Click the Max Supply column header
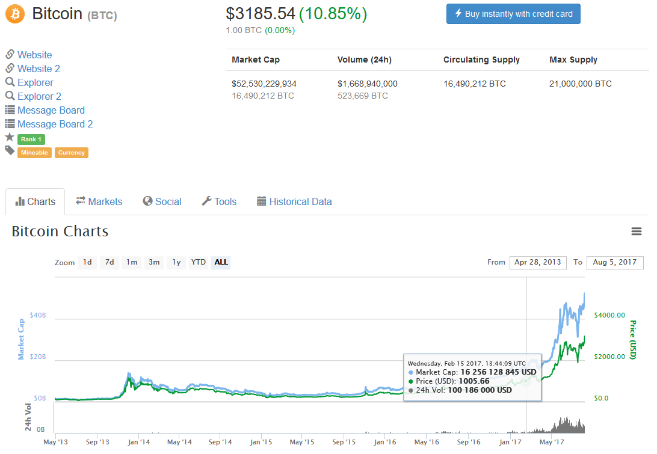Screen dimensions: 657x454 click(x=573, y=60)
